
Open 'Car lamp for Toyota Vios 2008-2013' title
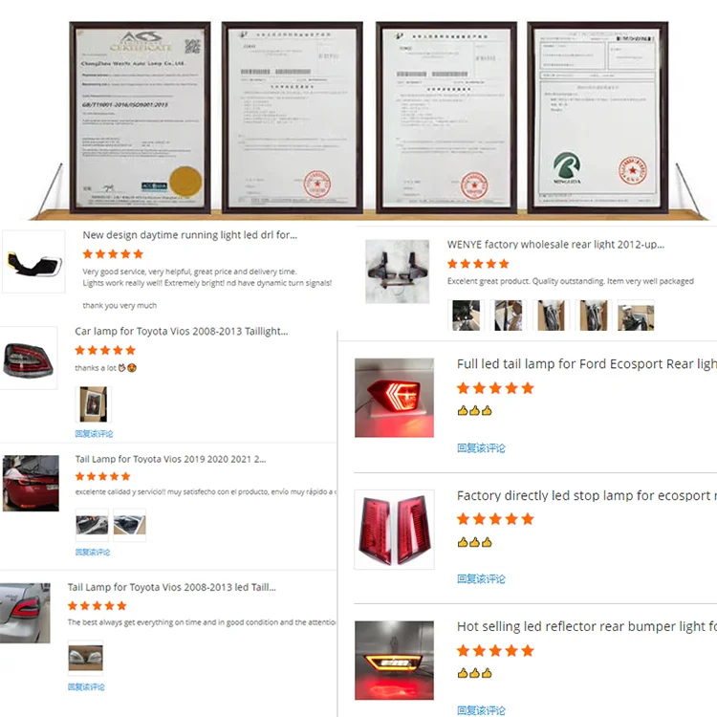tap(181, 331)
